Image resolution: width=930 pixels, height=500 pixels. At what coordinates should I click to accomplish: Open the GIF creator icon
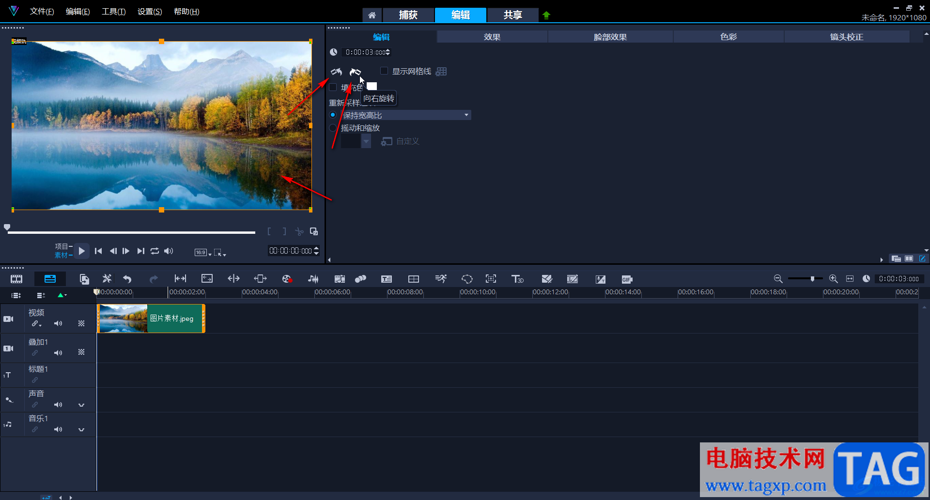(627, 279)
